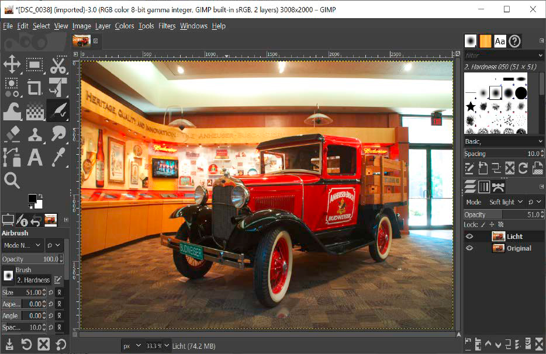Click the black foreground color swatch
This screenshot has height=354, width=546.
(x=32, y=198)
